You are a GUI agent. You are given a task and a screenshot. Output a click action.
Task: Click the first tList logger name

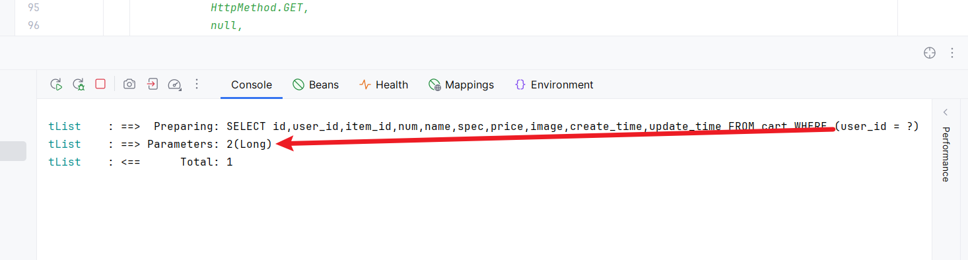point(65,126)
